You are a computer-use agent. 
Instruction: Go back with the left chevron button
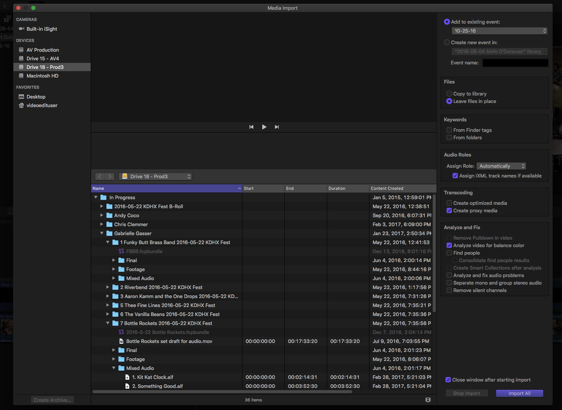click(x=100, y=176)
